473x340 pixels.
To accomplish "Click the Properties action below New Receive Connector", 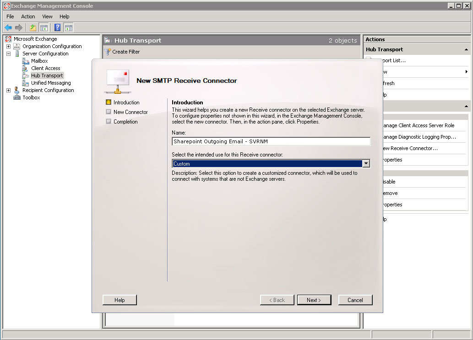I will click(x=393, y=160).
